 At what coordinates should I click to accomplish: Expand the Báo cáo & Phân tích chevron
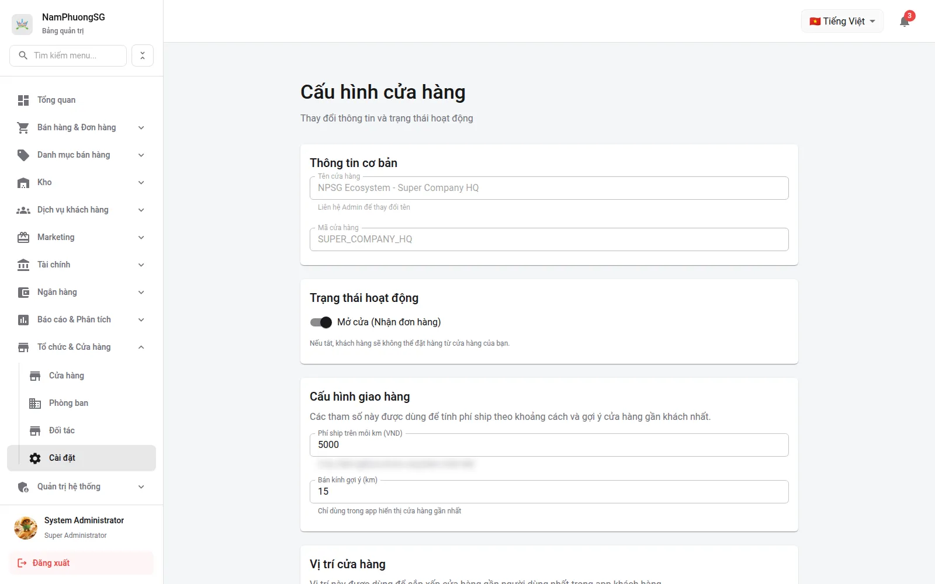[x=141, y=320]
